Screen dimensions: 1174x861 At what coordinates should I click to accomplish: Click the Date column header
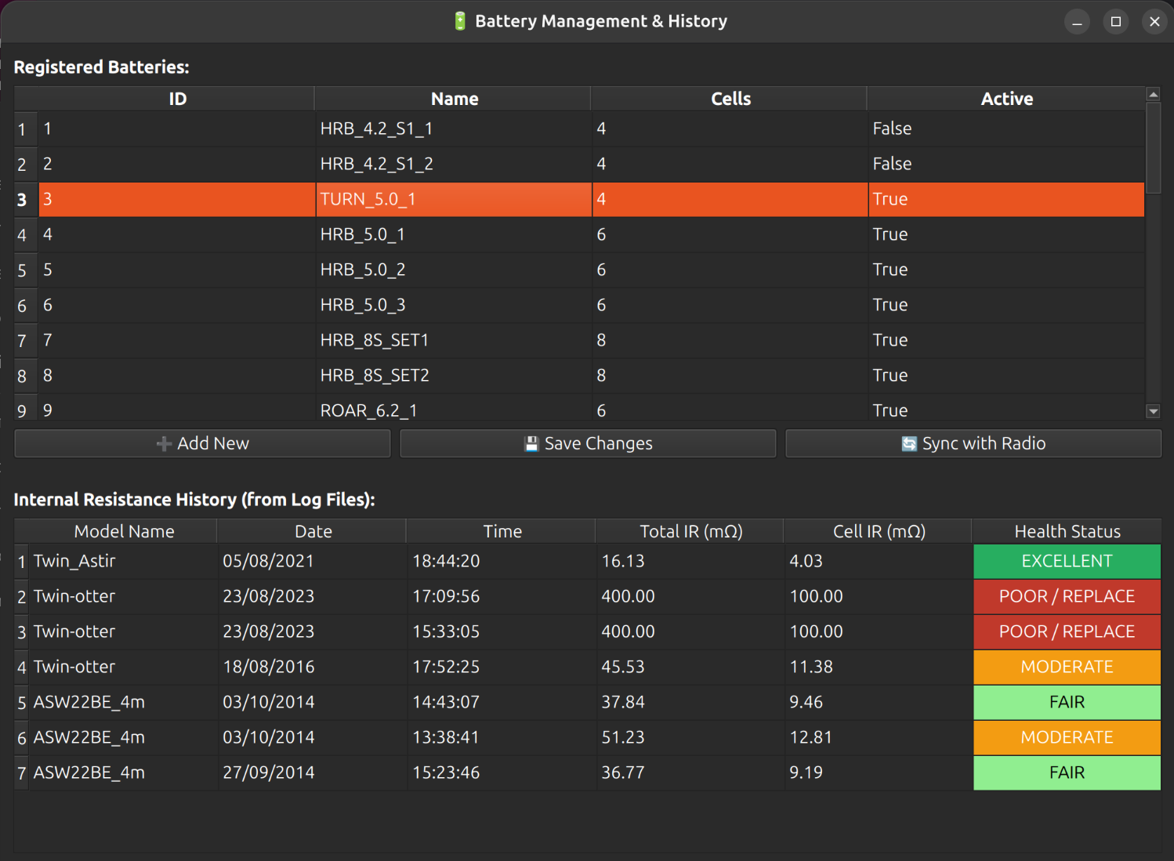point(313,531)
